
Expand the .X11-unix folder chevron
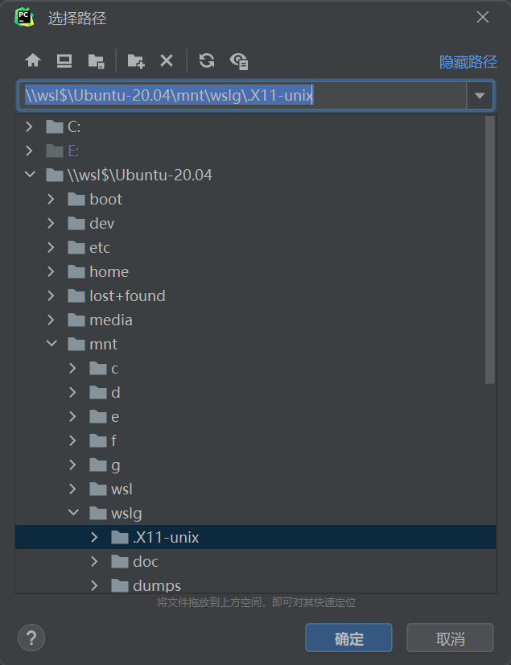tap(95, 537)
